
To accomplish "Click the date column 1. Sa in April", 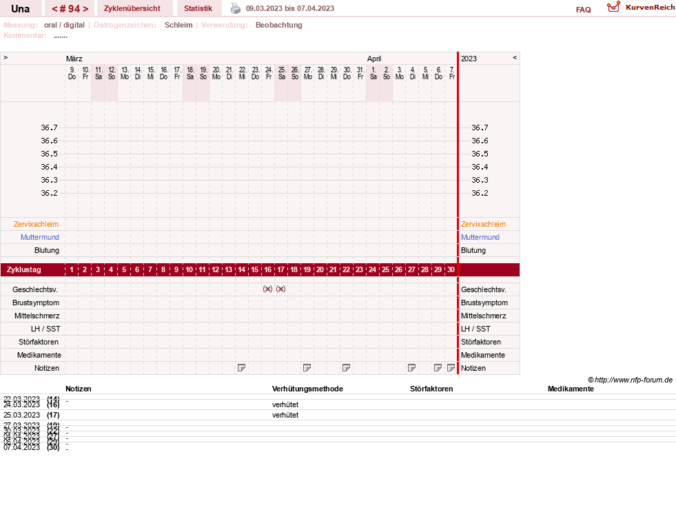I will click(373, 73).
